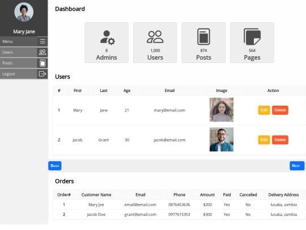Click the email@email.com order cell
Image resolution: width=306 pixels, height=230 pixels.
coord(141,205)
